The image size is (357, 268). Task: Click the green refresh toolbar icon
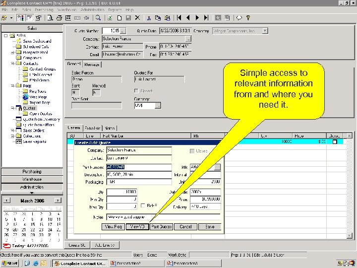[110, 18]
